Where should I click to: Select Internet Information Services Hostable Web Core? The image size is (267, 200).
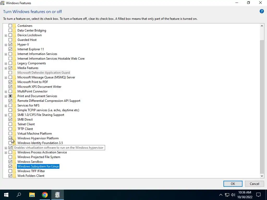(51, 59)
